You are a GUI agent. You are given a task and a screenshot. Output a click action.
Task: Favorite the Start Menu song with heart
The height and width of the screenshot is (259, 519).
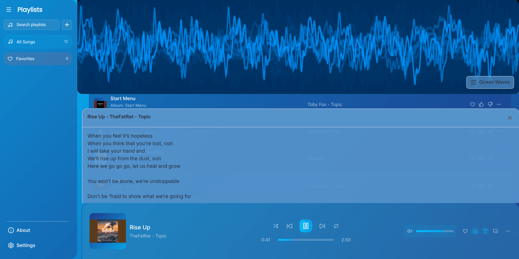point(473,104)
